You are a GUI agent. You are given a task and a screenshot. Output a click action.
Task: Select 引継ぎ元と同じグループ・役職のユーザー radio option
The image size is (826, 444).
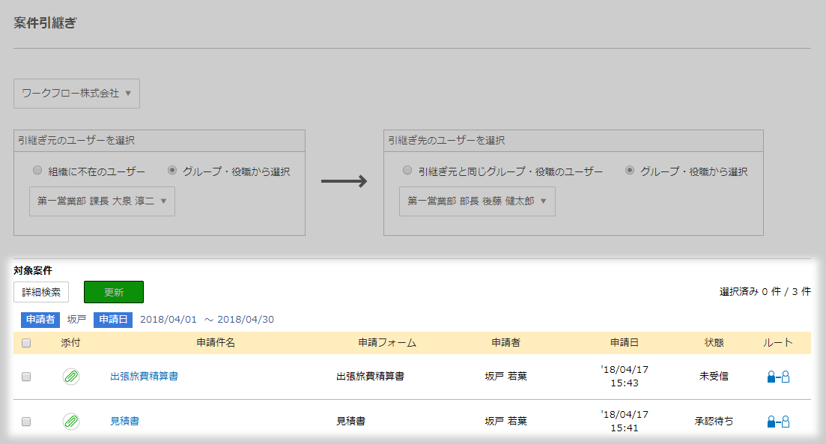click(x=407, y=170)
